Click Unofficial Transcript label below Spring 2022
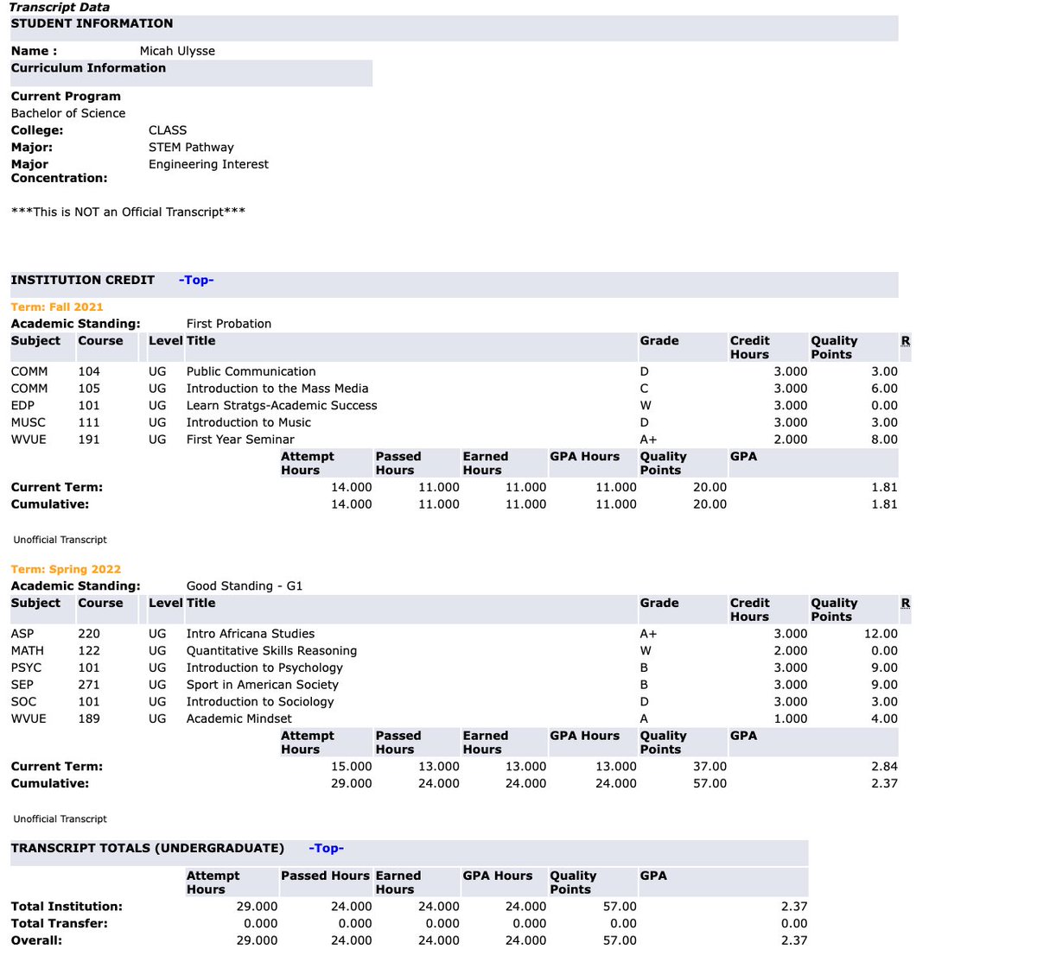This screenshot has height=968, width=1037. pos(60,819)
